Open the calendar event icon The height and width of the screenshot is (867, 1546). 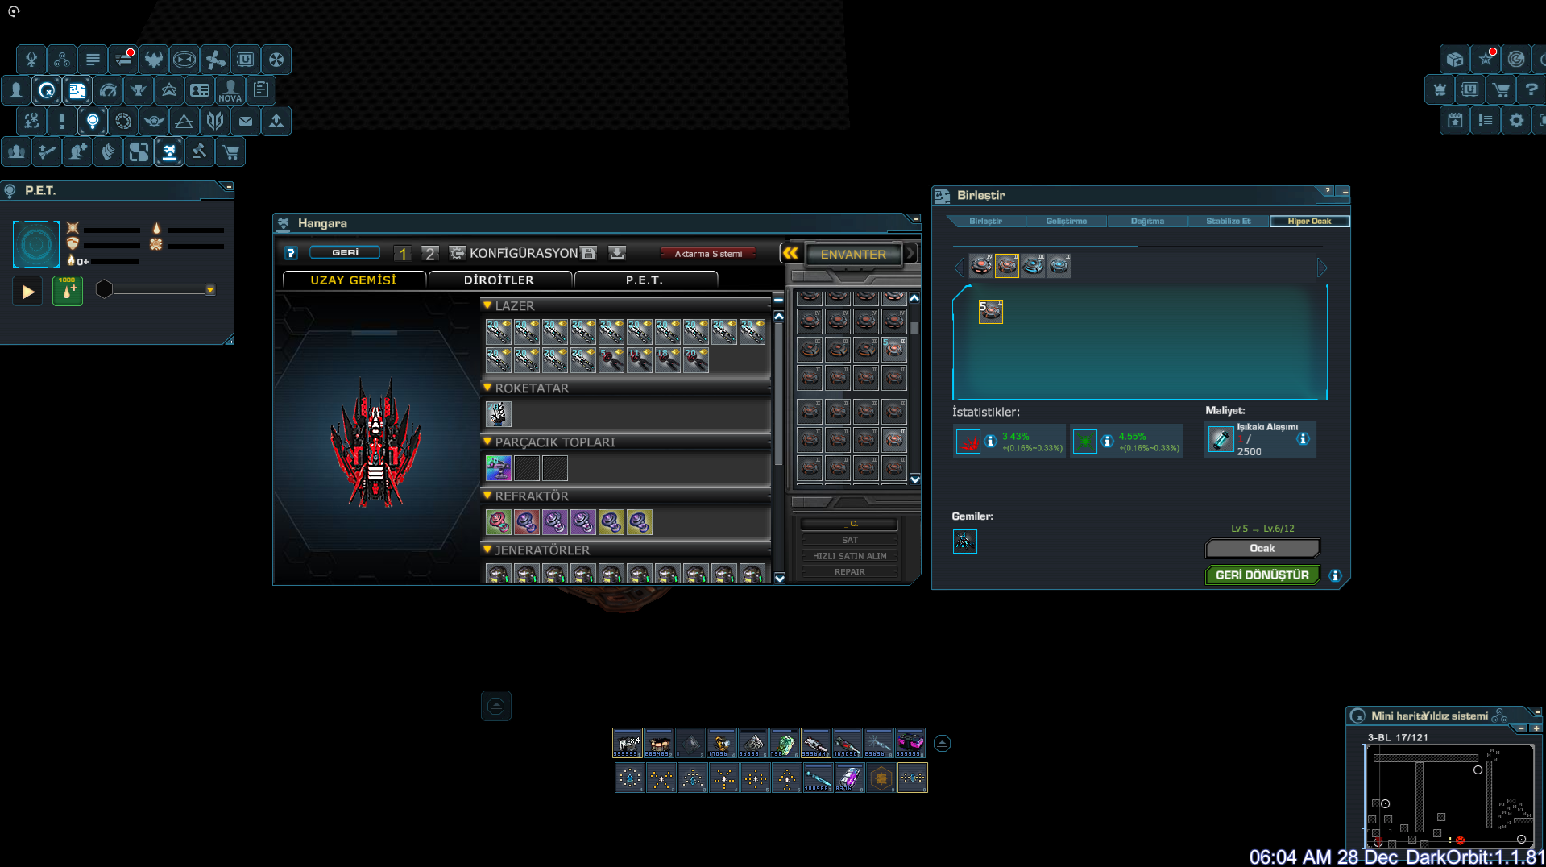pyautogui.click(x=1455, y=121)
